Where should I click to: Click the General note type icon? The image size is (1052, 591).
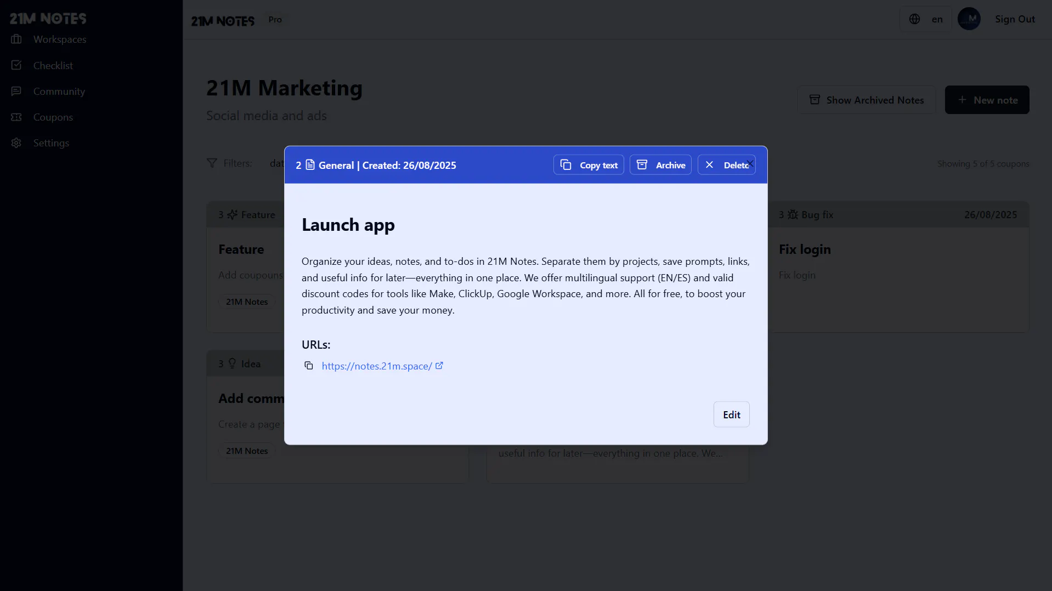(x=310, y=164)
